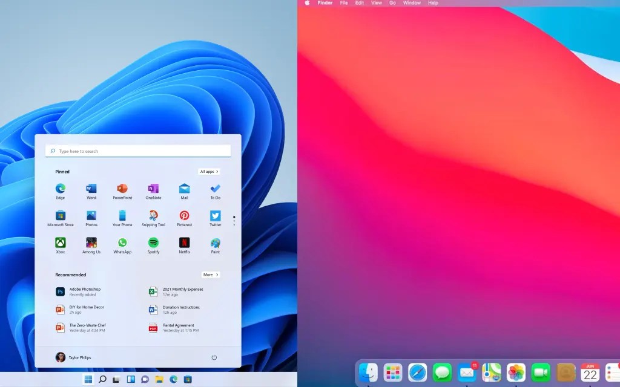Click the Apple menu logo
This screenshot has height=387, width=620.
(307, 3)
